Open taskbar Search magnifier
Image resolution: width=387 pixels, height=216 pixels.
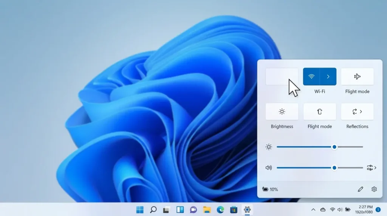pyautogui.click(x=153, y=210)
